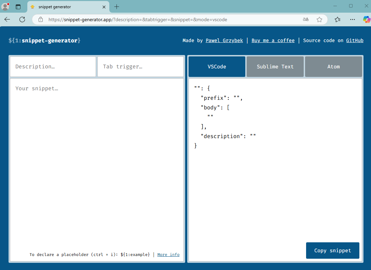Open the GitHub source code link

tap(355, 40)
